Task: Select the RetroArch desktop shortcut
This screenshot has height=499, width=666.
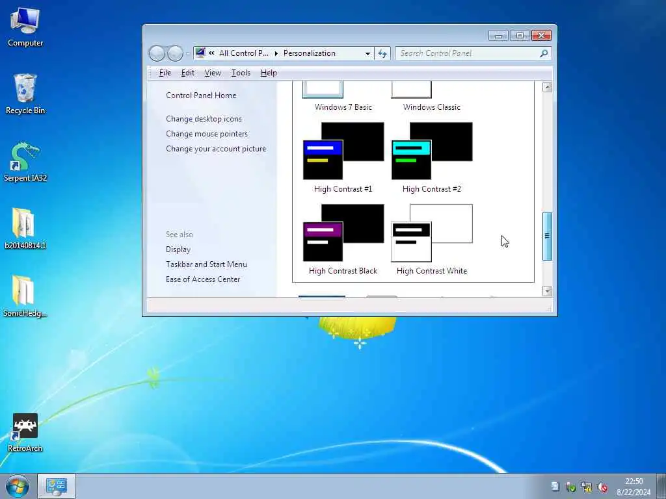Action: tap(25, 433)
